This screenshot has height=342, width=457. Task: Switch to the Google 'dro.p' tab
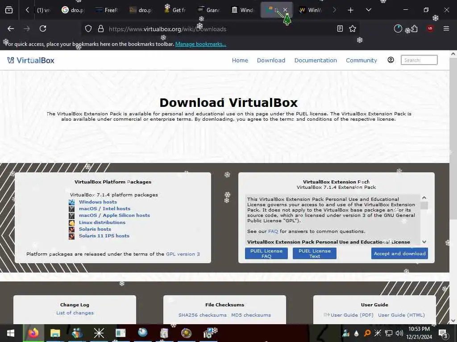[73, 10]
